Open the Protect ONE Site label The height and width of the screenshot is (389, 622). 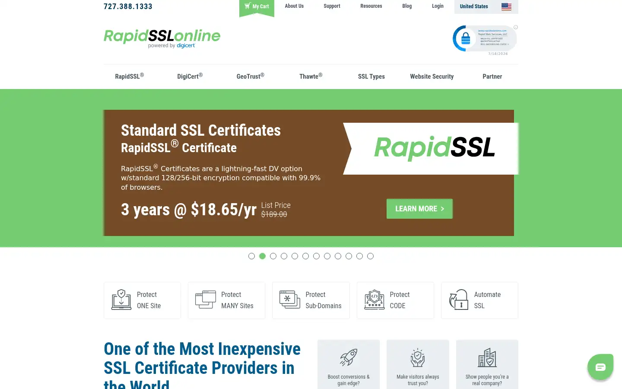coord(149,300)
